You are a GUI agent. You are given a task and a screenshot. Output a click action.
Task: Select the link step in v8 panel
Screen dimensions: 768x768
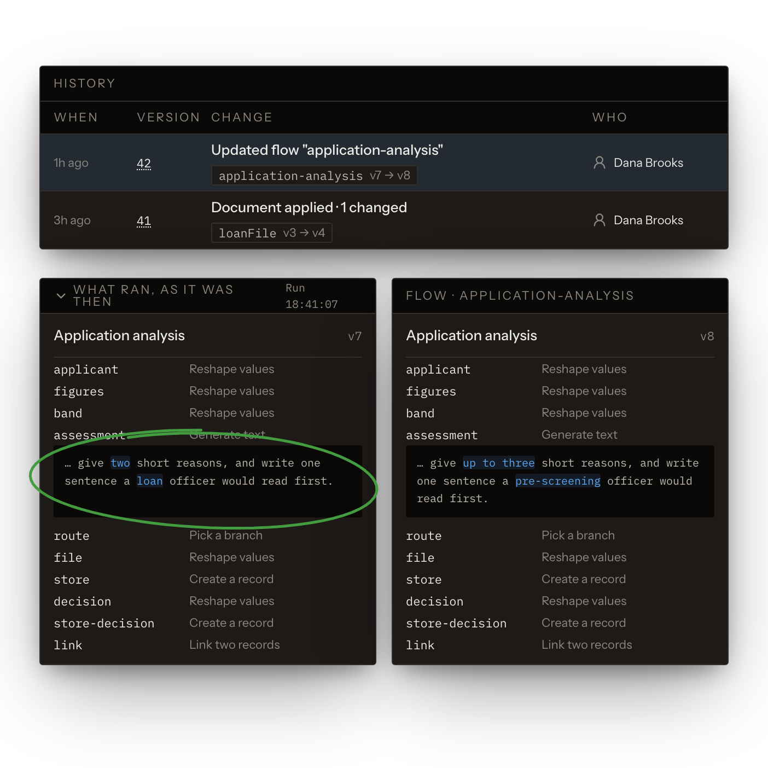point(560,645)
